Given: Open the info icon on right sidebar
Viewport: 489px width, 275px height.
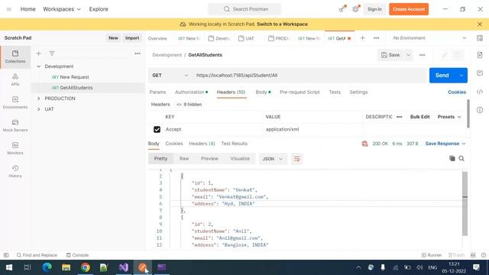Looking at the screenshot, I should pos(480,110).
